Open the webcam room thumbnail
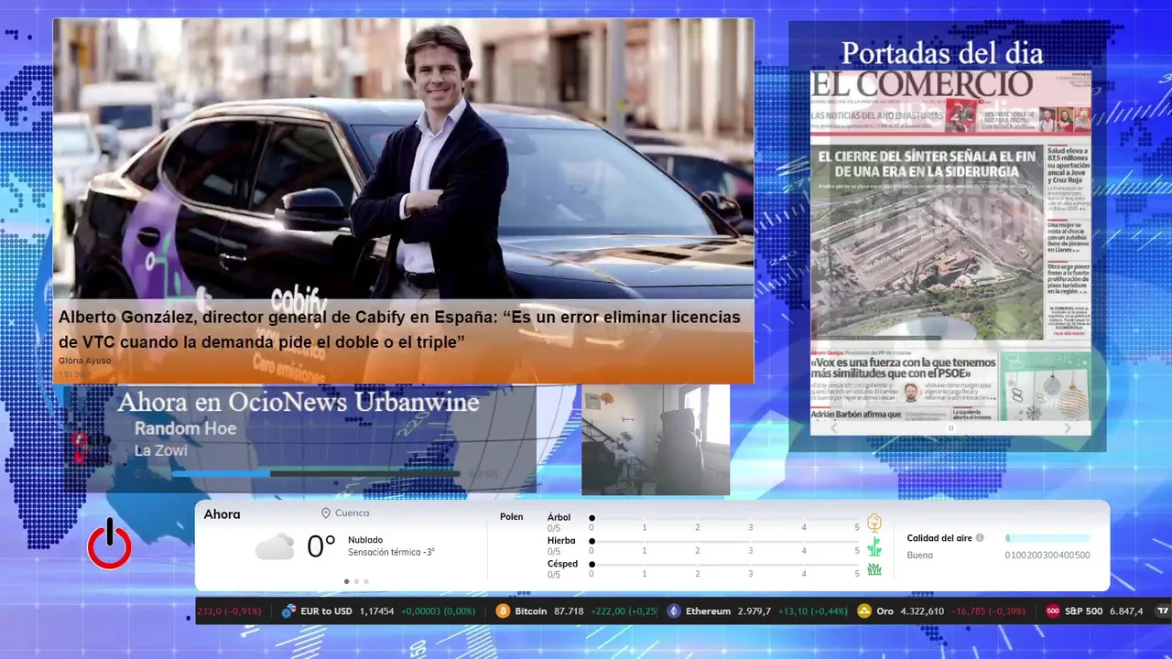The image size is (1172, 659). tap(656, 439)
